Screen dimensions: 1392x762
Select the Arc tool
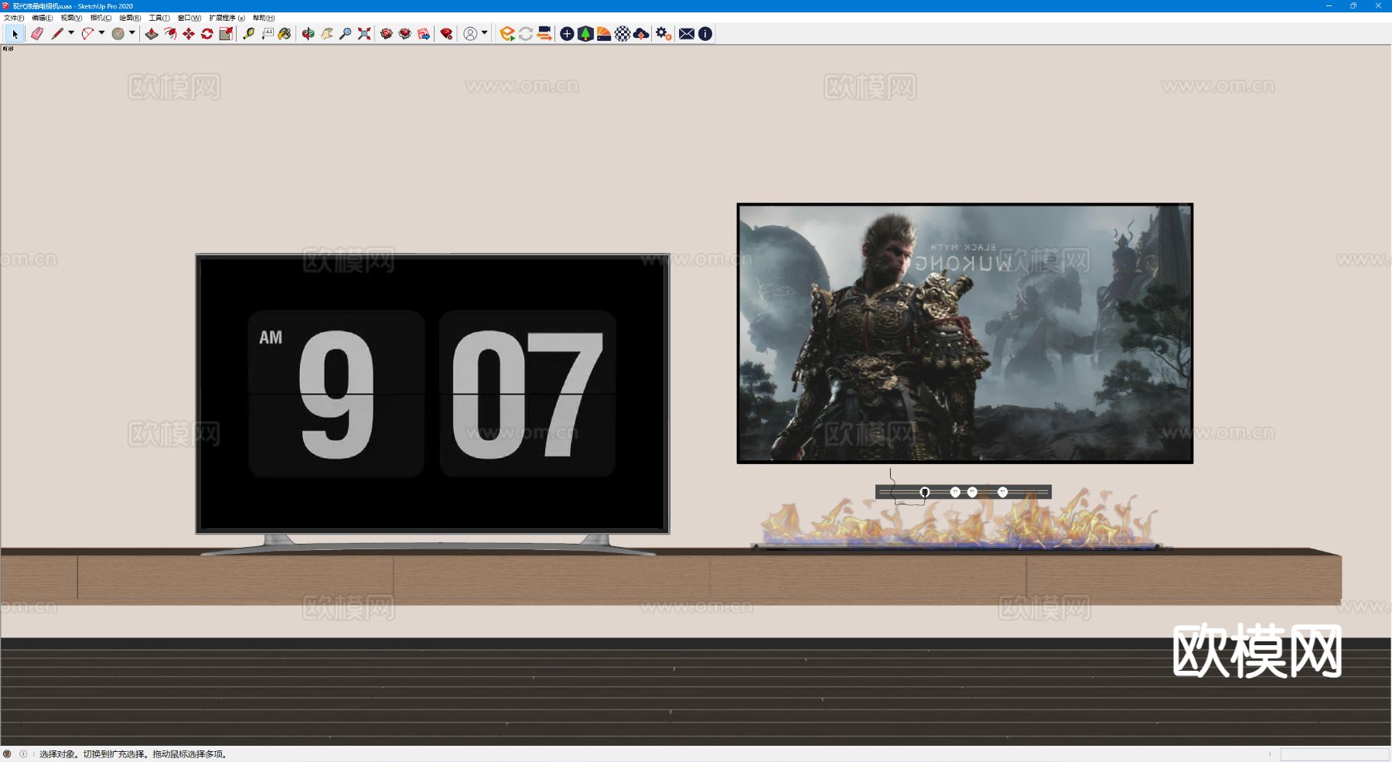[87, 34]
